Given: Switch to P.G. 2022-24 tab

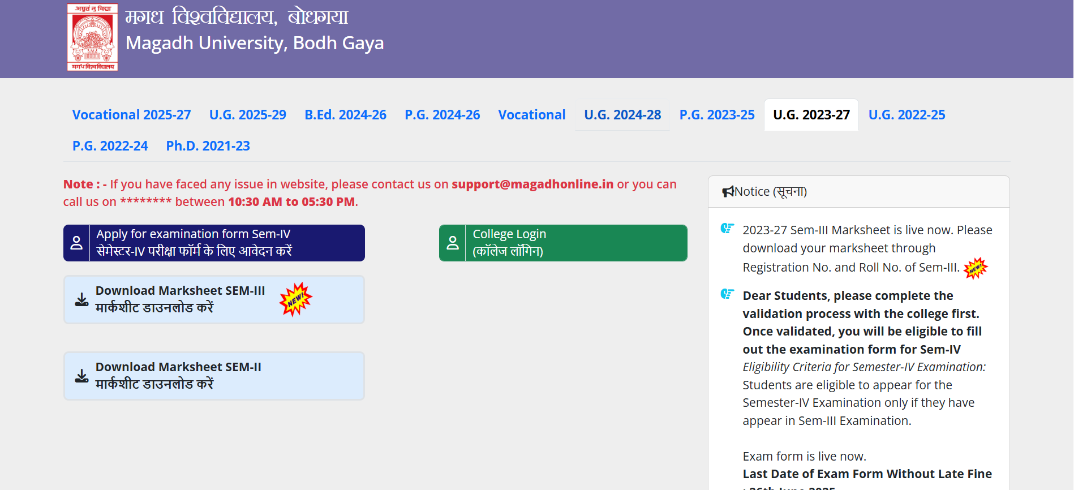Looking at the screenshot, I should point(110,146).
